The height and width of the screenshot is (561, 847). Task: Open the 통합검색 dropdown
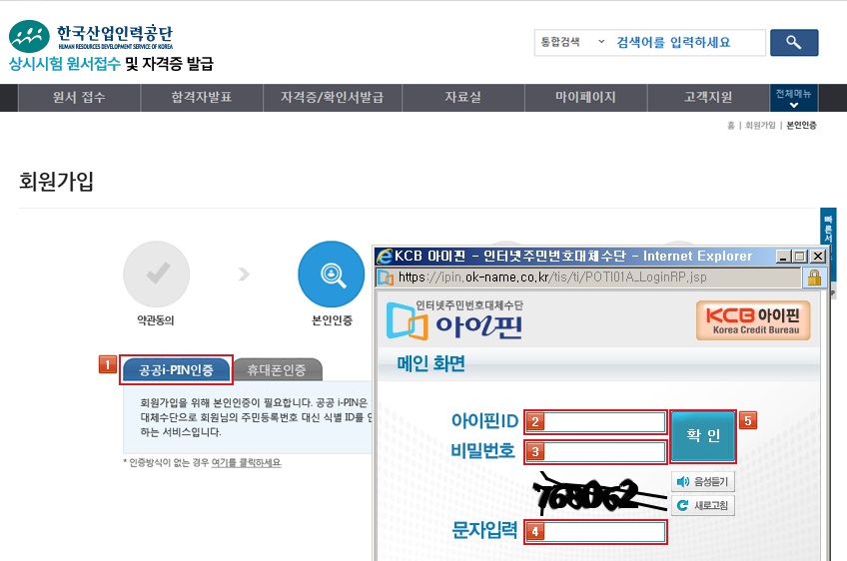click(x=572, y=42)
